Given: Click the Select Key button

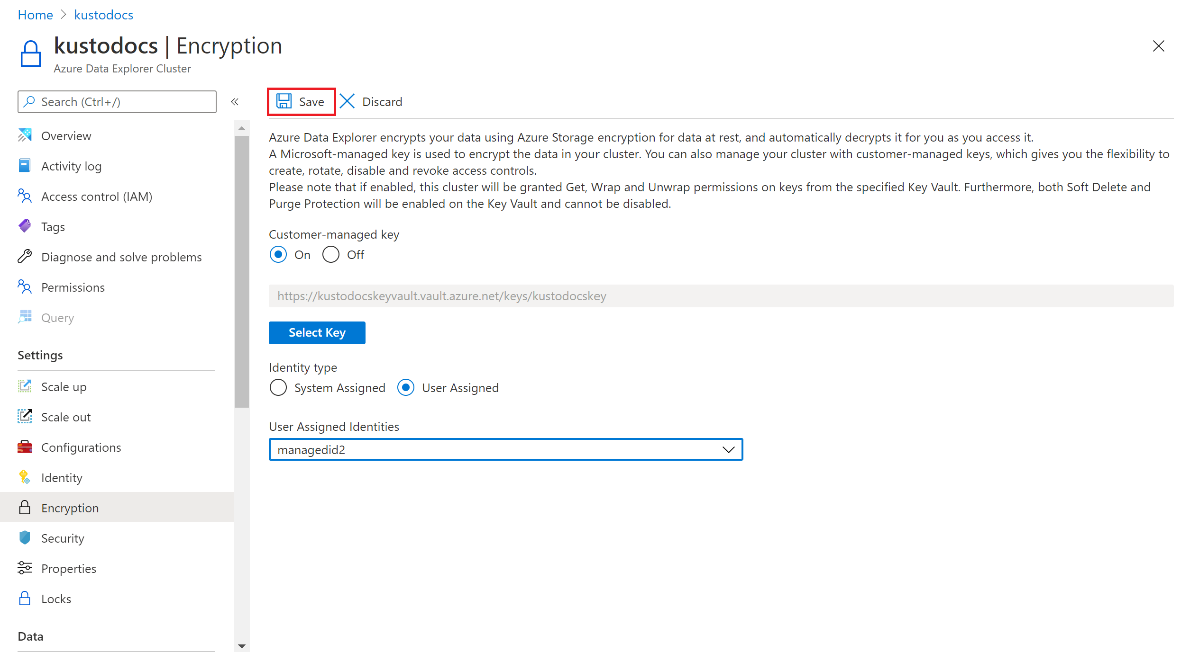Looking at the screenshot, I should 317,332.
